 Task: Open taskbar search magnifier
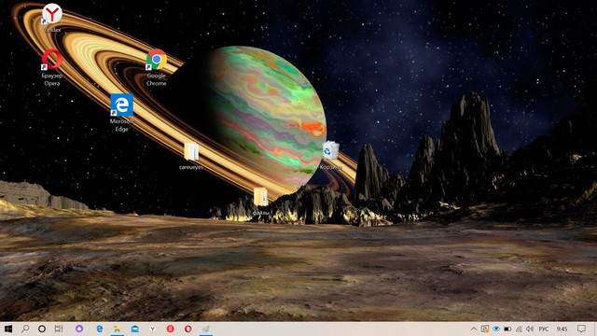pos(25,329)
